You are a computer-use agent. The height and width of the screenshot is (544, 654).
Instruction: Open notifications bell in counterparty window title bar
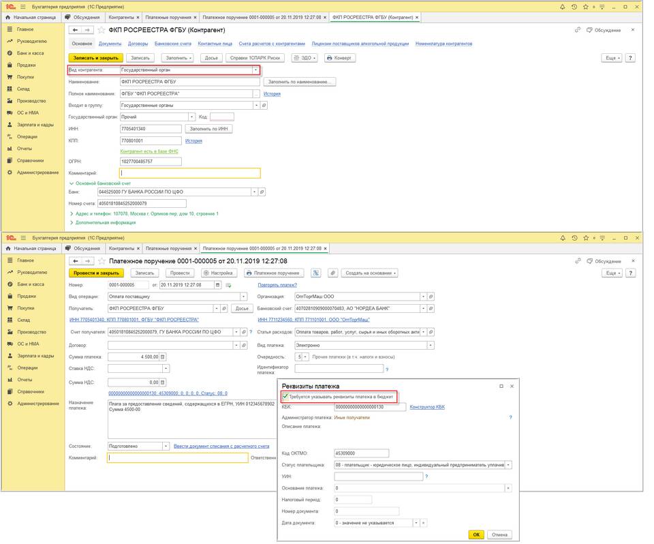(x=562, y=7)
